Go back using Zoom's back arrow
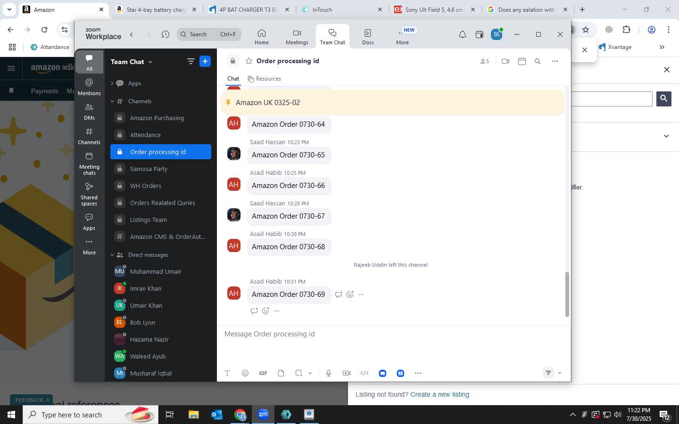The width and height of the screenshot is (679, 424). tap(132, 34)
